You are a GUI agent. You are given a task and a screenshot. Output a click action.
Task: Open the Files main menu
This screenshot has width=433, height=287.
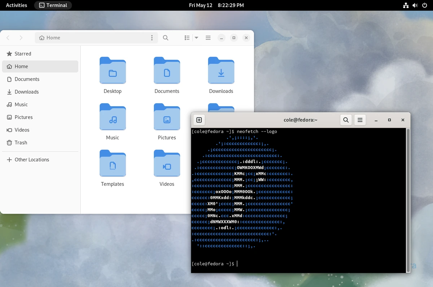click(208, 38)
